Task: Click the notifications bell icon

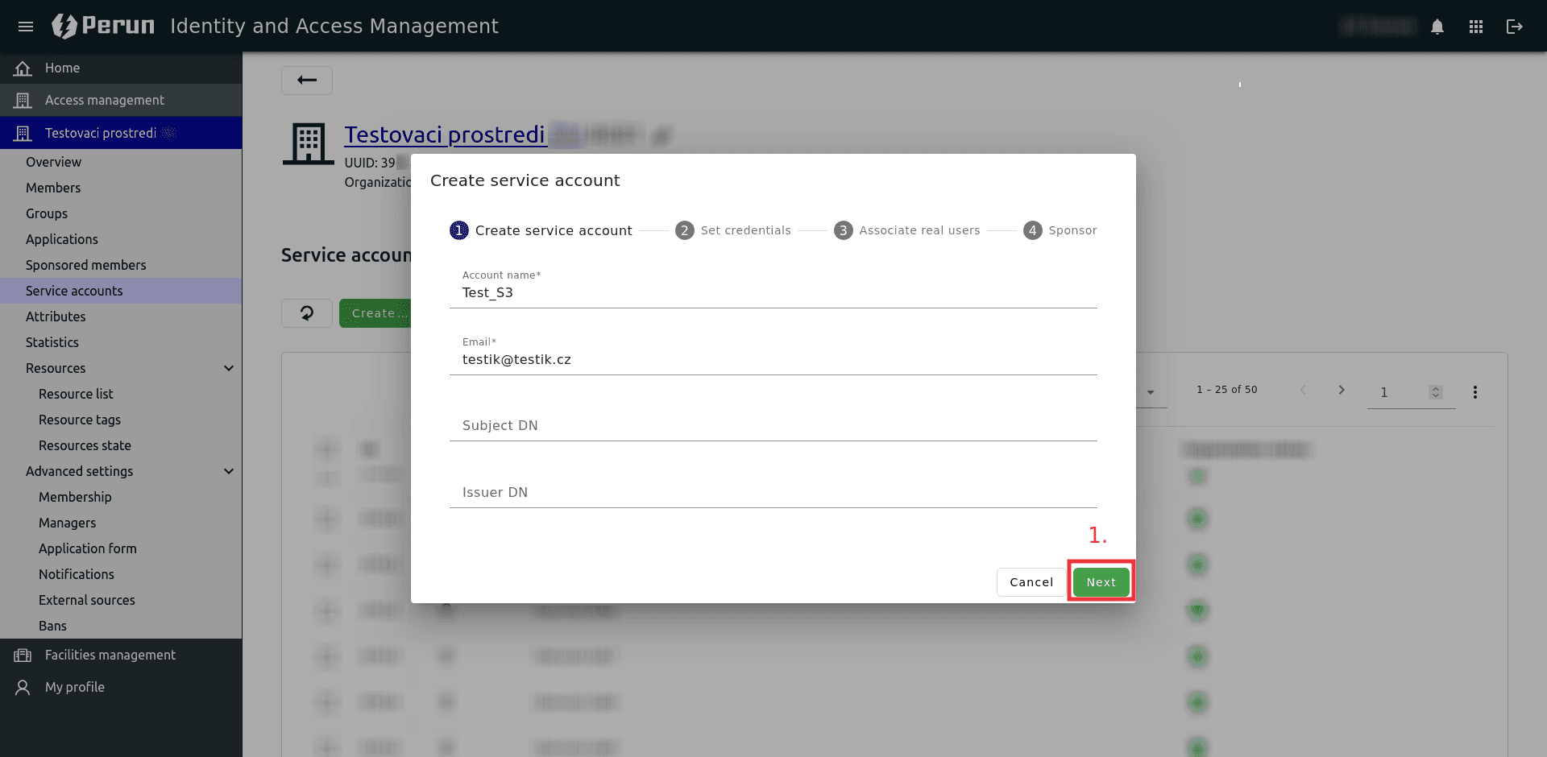Action: click(1437, 27)
